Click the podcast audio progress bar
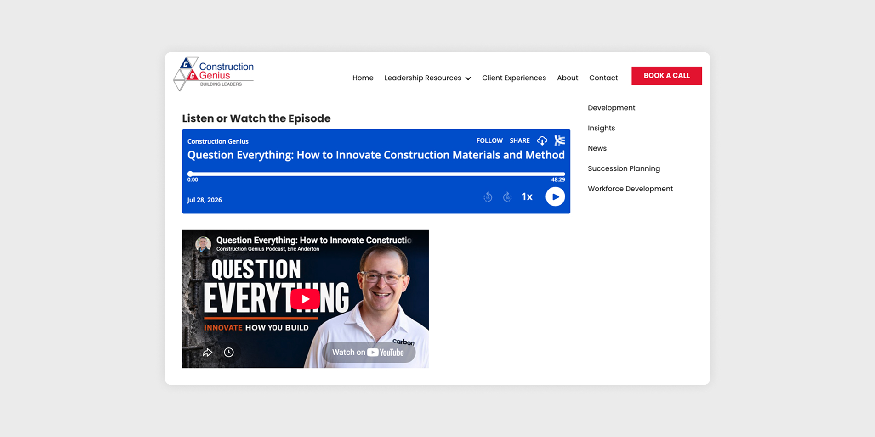 click(x=376, y=174)
